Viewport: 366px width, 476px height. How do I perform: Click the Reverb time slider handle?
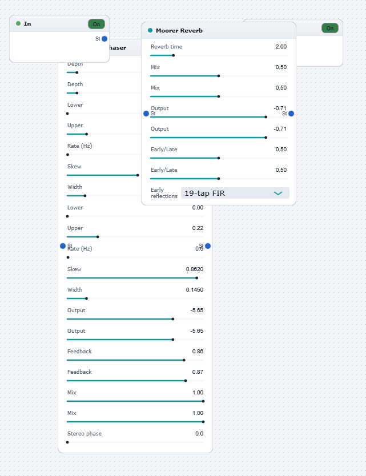click(x=174, y=55)
